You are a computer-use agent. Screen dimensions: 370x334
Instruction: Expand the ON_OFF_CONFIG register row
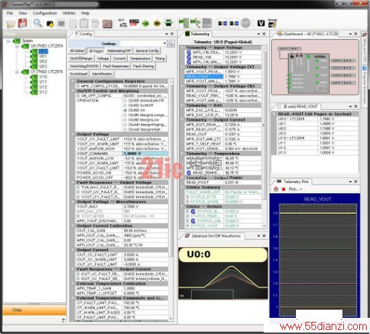point(78,96)
